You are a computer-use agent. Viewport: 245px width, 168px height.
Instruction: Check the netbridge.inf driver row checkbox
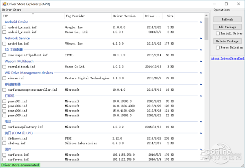tap(4, 44)
